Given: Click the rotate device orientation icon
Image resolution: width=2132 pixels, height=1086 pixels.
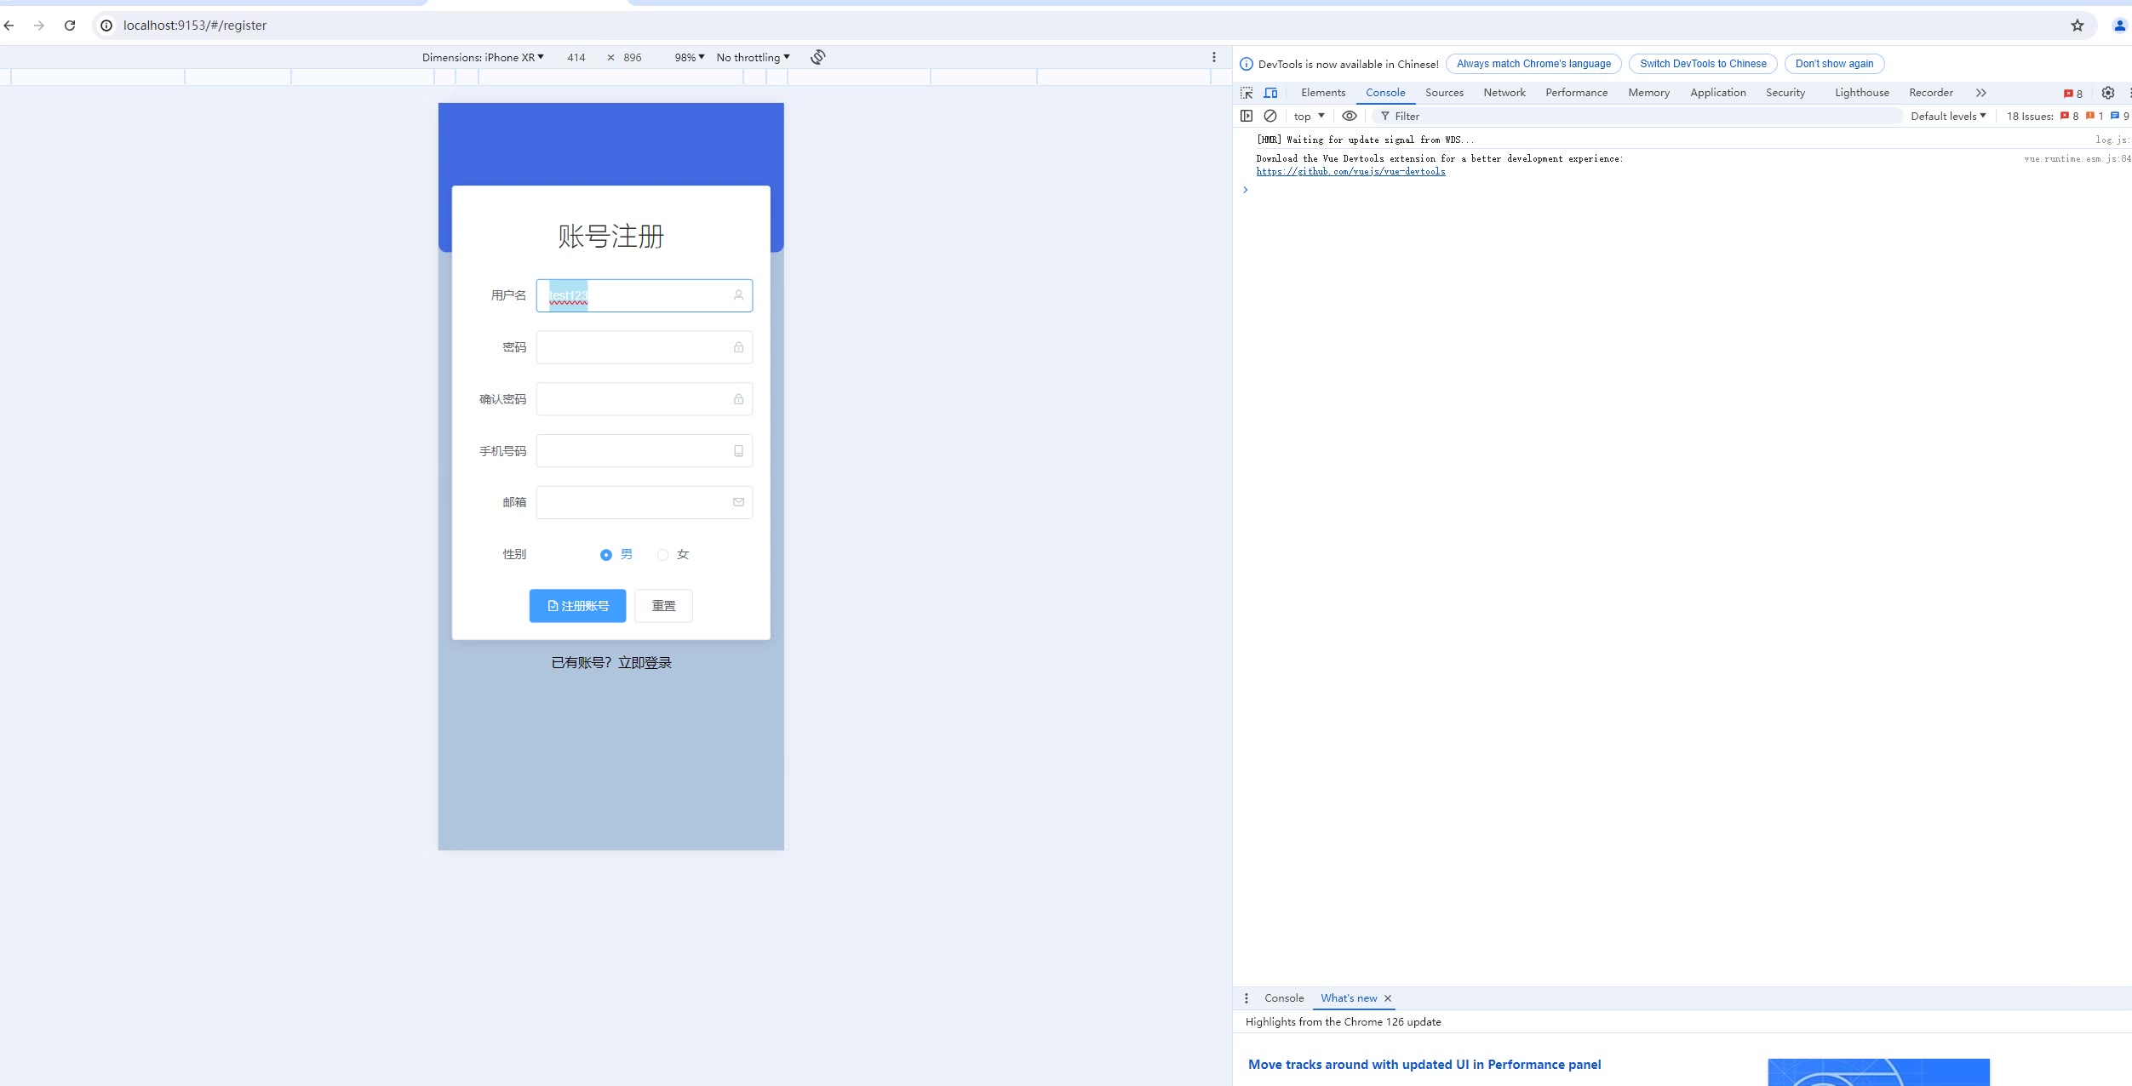Looking at the screenshot, I should point(817,57).
